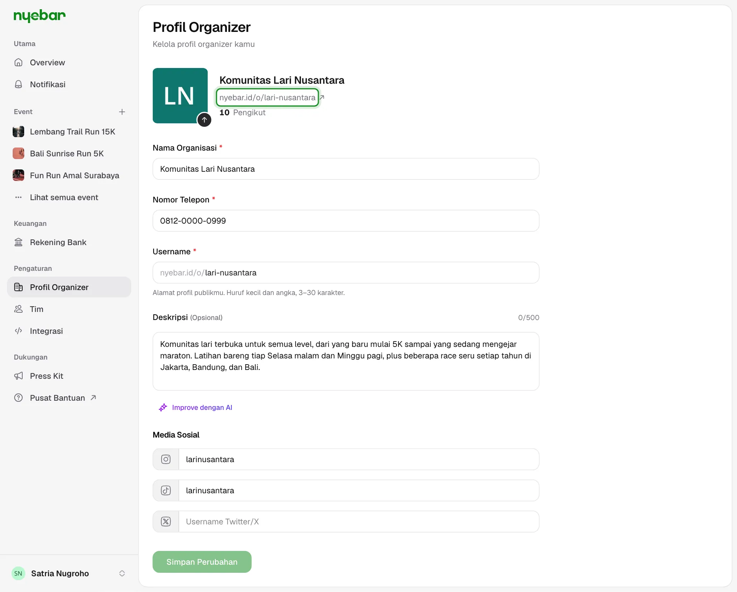Viewport: 737px width, 592px height.
Task: Click the AI sparkle icon
Action: [163, 408]
